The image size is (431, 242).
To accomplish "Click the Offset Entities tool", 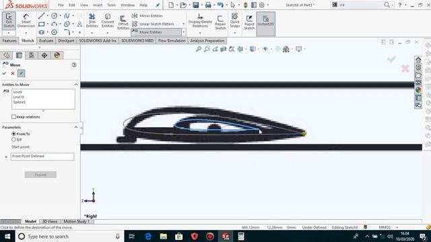I will 123,22.
